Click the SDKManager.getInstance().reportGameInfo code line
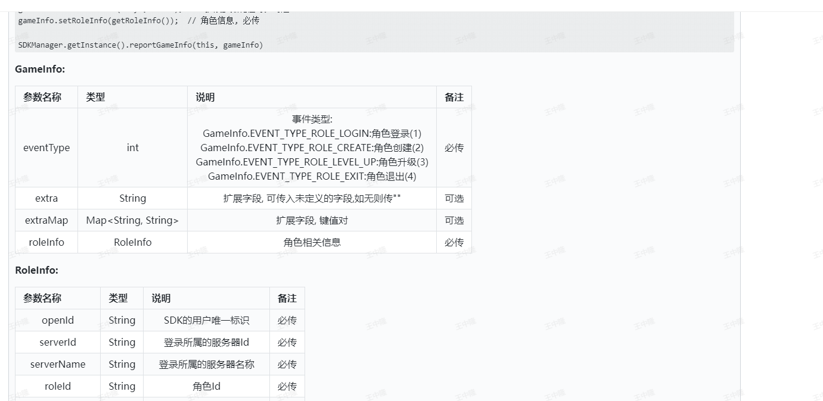This screenshot has height=401, width=823. [x=141, y=45]
